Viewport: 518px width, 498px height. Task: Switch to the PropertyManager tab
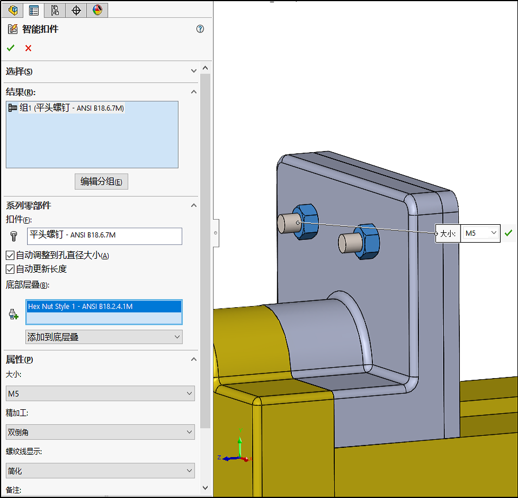(x=34, y=10)
